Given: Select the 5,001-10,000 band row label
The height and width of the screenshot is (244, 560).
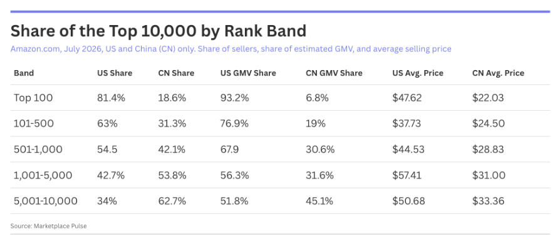Looking at the screenshot, I should (45, 201).
